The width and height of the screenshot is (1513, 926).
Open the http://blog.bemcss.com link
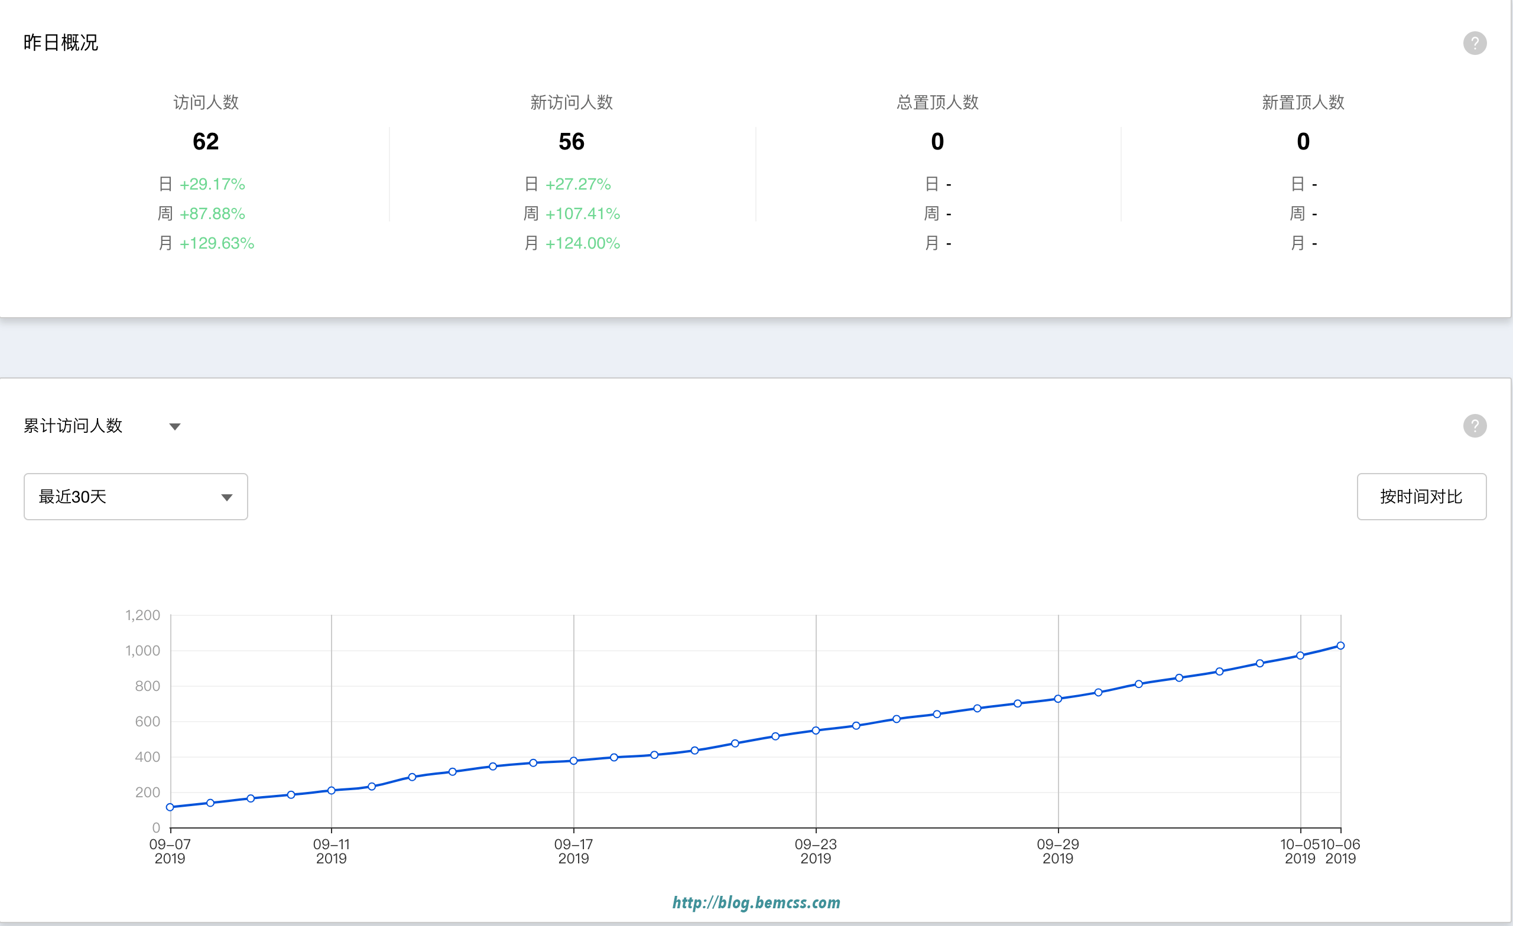(x=756, y=902)
